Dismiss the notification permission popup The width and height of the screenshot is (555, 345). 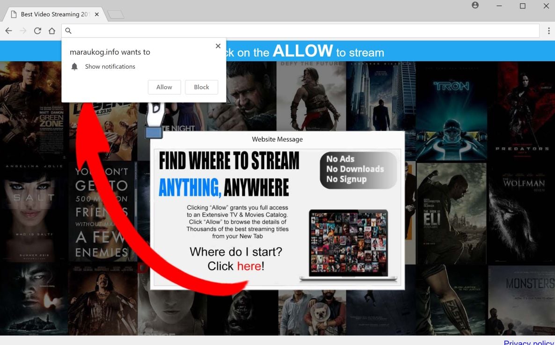click(x=218, y=46)
